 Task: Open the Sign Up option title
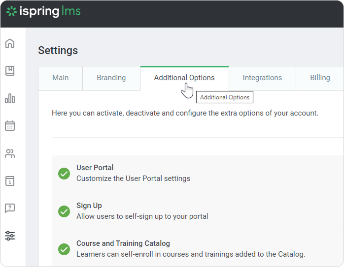[89, 206]
